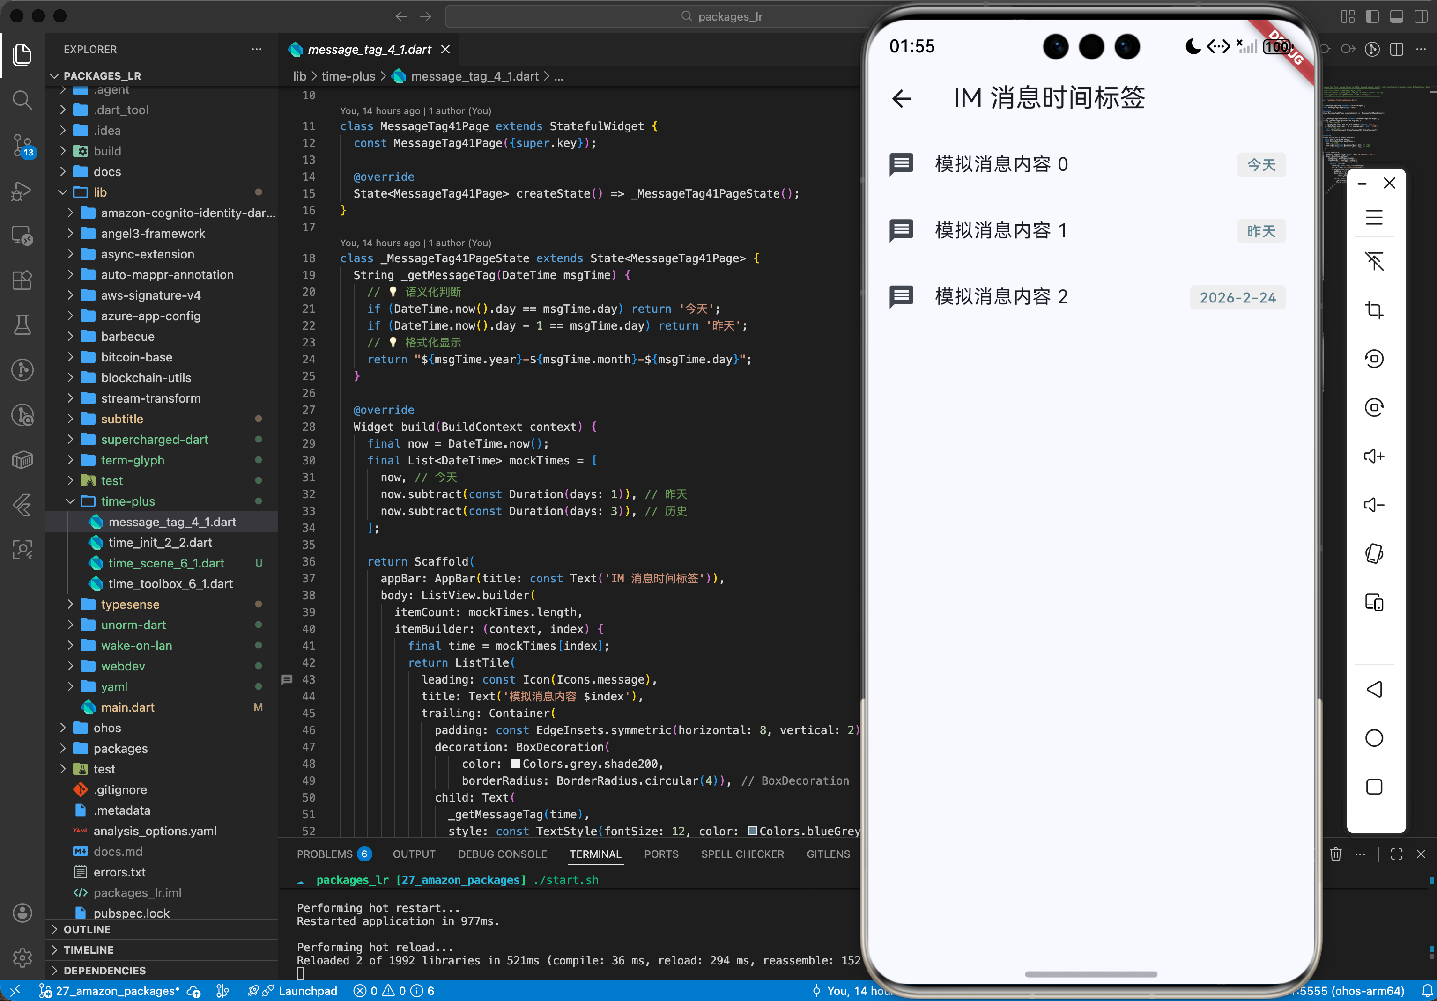Open the Extensions view icon
Viewport: 1437px width, 1001px height.
[x=22, y=280]
